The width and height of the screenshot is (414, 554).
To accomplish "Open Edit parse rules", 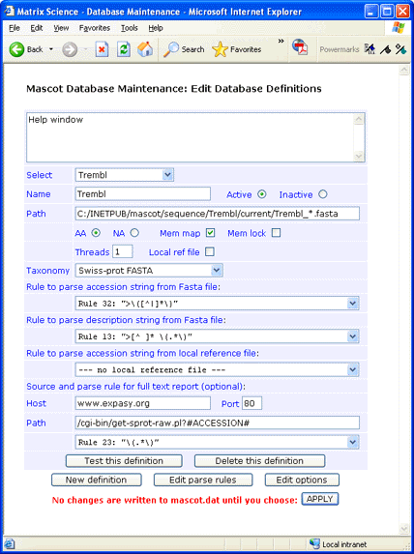I will [x=203, y=480].
